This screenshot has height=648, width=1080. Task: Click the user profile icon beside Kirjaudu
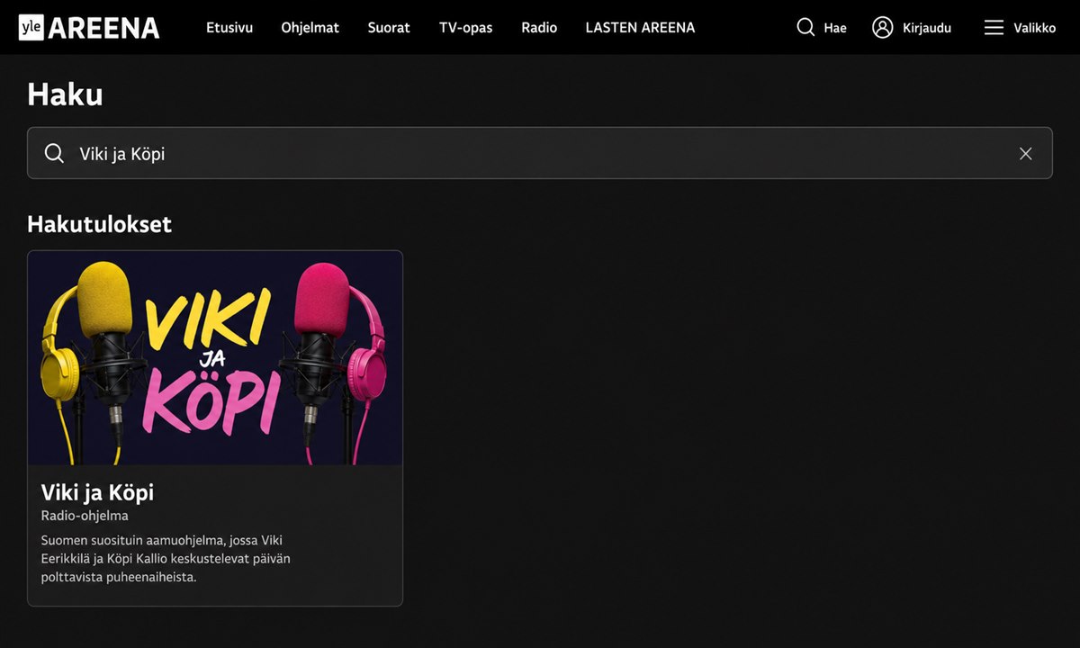pyautogui.click(x=882, y=27)
